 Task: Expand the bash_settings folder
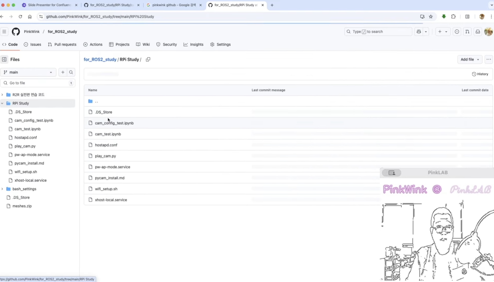tap(2, 189)
